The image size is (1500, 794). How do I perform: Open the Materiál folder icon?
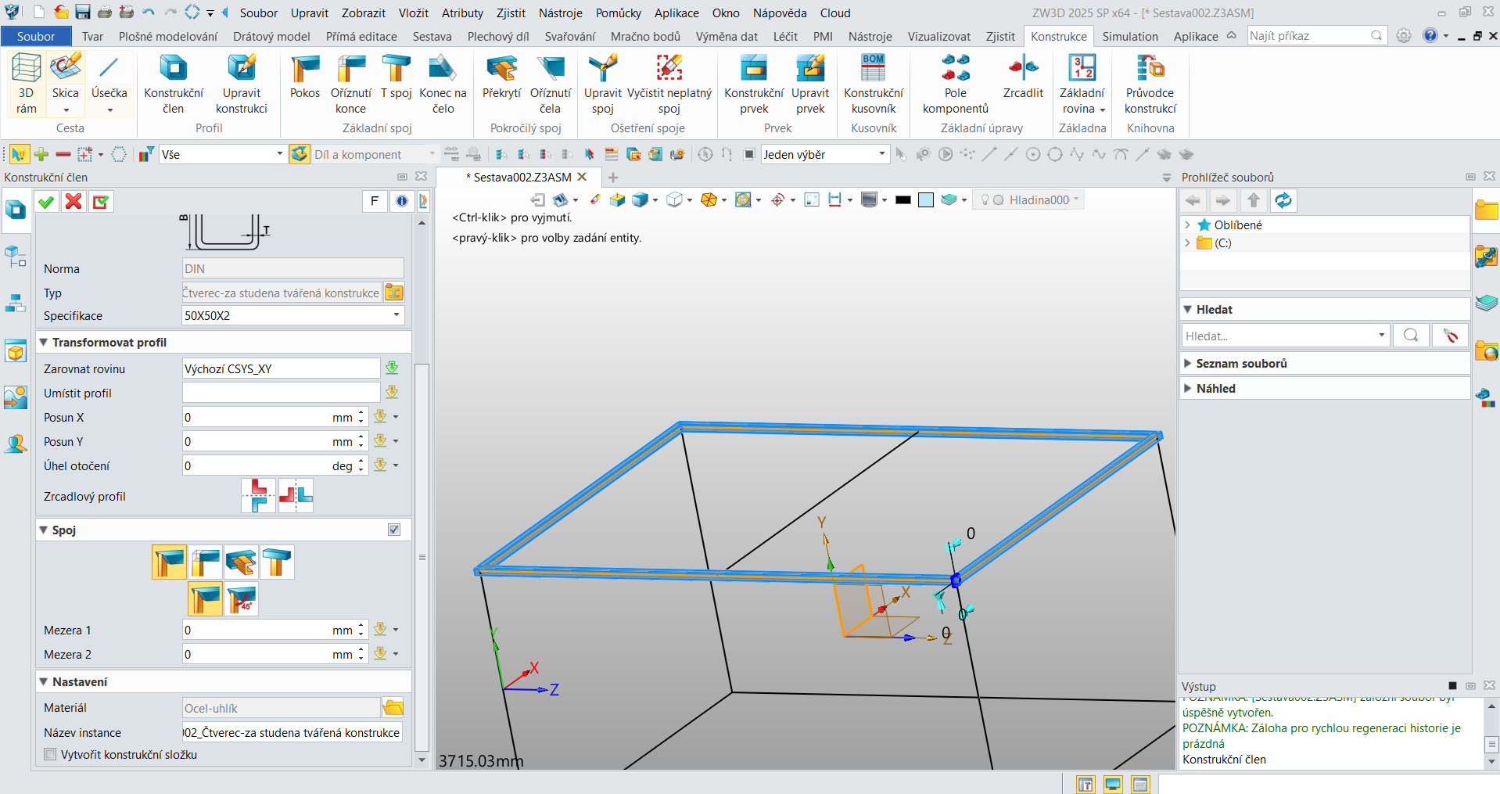coord(393,708)
